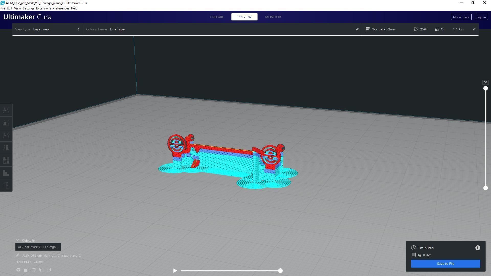Click the pencil icon to rename job

click(17, 255)
